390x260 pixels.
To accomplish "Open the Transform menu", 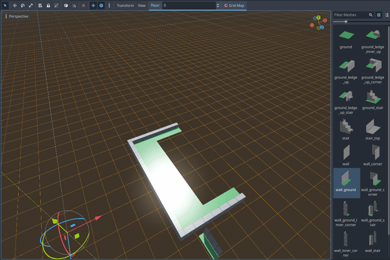I will pos(125,6).
